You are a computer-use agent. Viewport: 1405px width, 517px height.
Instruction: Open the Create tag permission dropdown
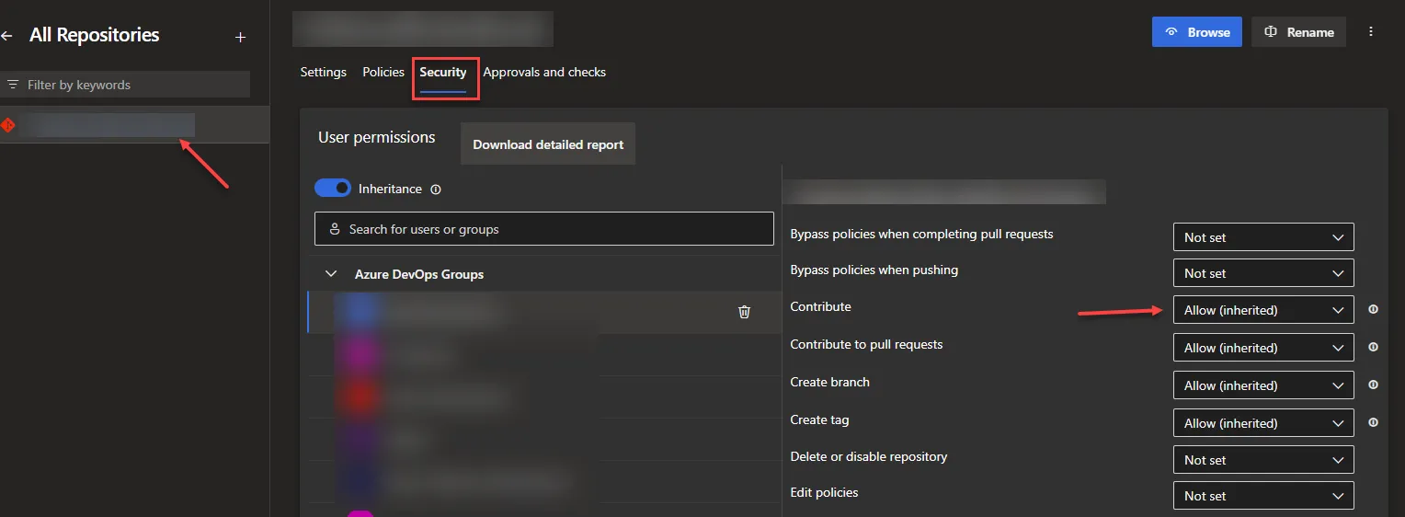tap(1263, 423)
